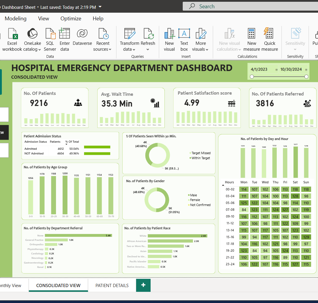Screen dimensions: 318x303
Task: Click the right handle of date slider
Action: (x=306, y=77)
